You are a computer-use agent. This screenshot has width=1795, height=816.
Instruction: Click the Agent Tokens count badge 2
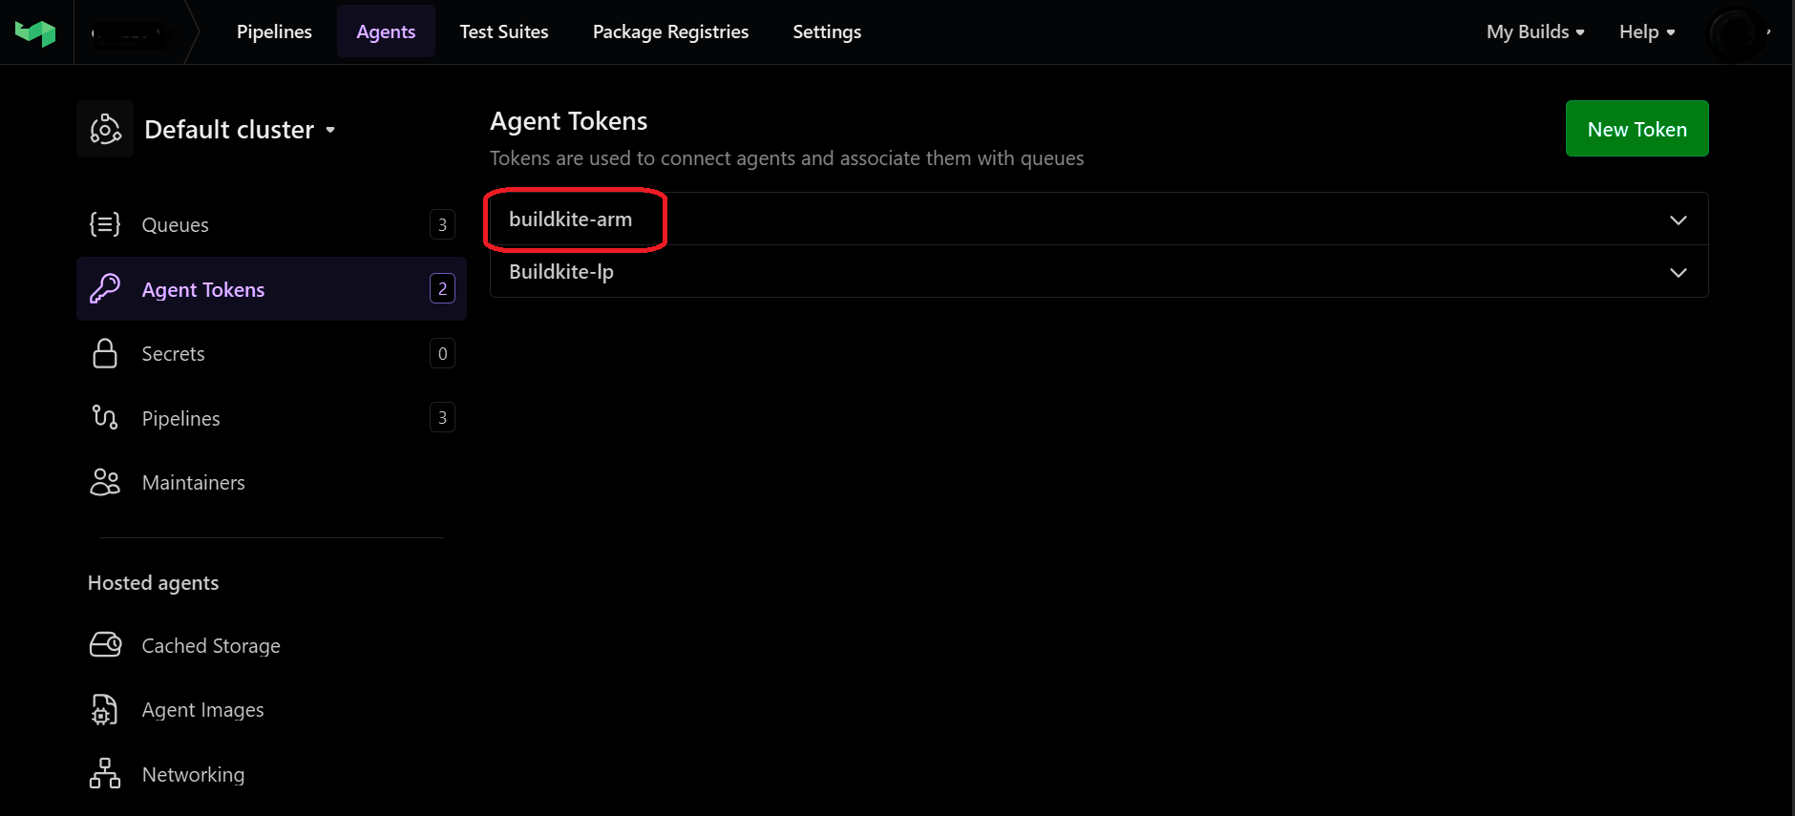coord(442,288)
